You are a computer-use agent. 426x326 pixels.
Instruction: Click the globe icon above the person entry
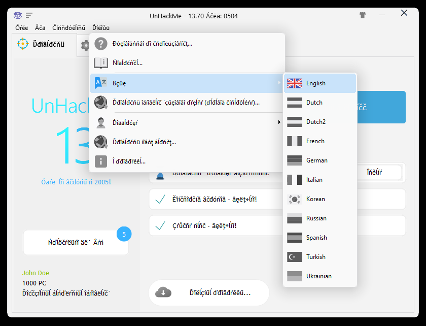101,103
